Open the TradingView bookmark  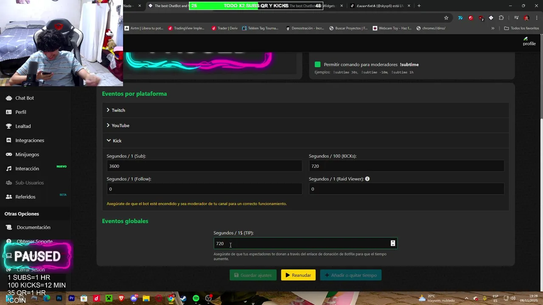click(x=186, y=28)
